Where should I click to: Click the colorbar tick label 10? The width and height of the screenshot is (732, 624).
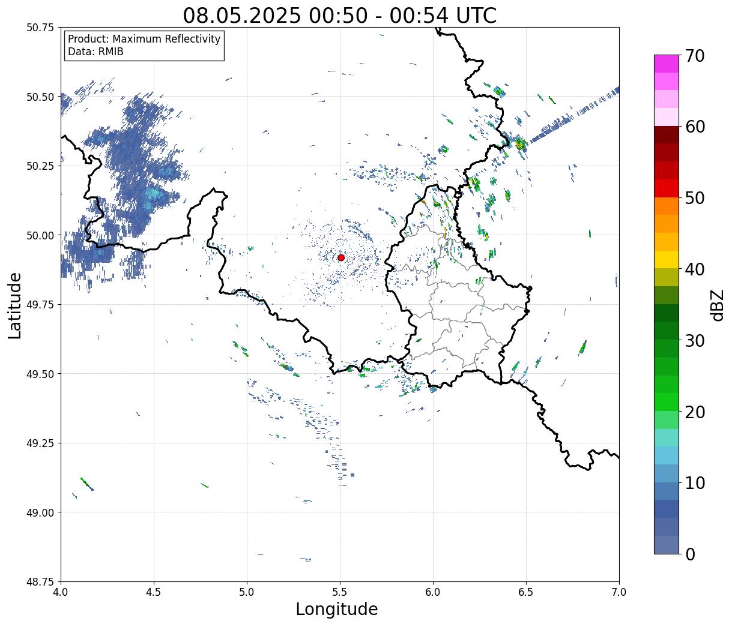tap(695, 483)
